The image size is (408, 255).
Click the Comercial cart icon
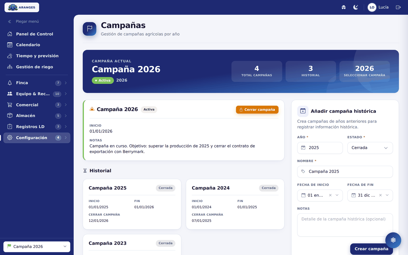coord(10,105)
